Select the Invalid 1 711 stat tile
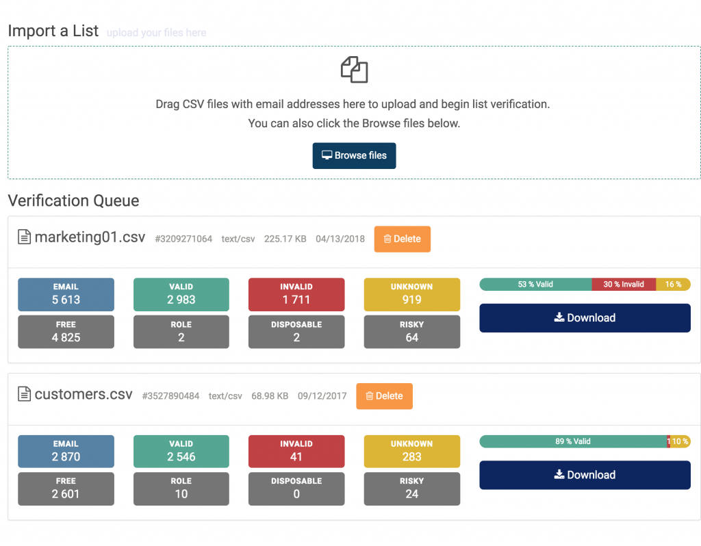 click(296, 294)
